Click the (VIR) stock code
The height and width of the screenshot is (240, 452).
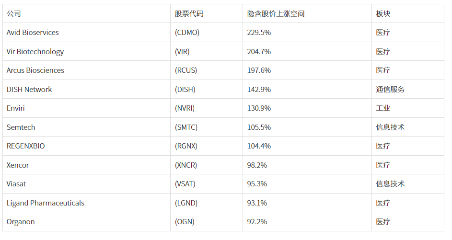182,52
